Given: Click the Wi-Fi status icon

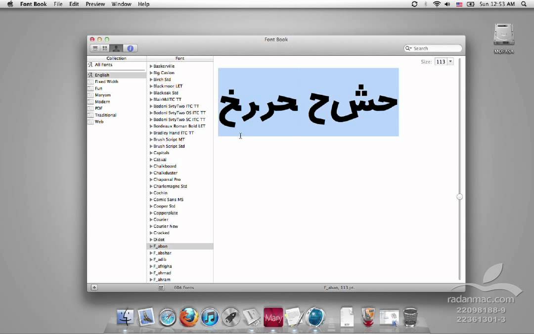Looking at the screenshot, I should [x=437, y=4].
